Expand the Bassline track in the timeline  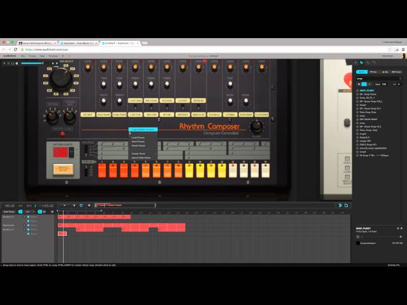(24, 226)
